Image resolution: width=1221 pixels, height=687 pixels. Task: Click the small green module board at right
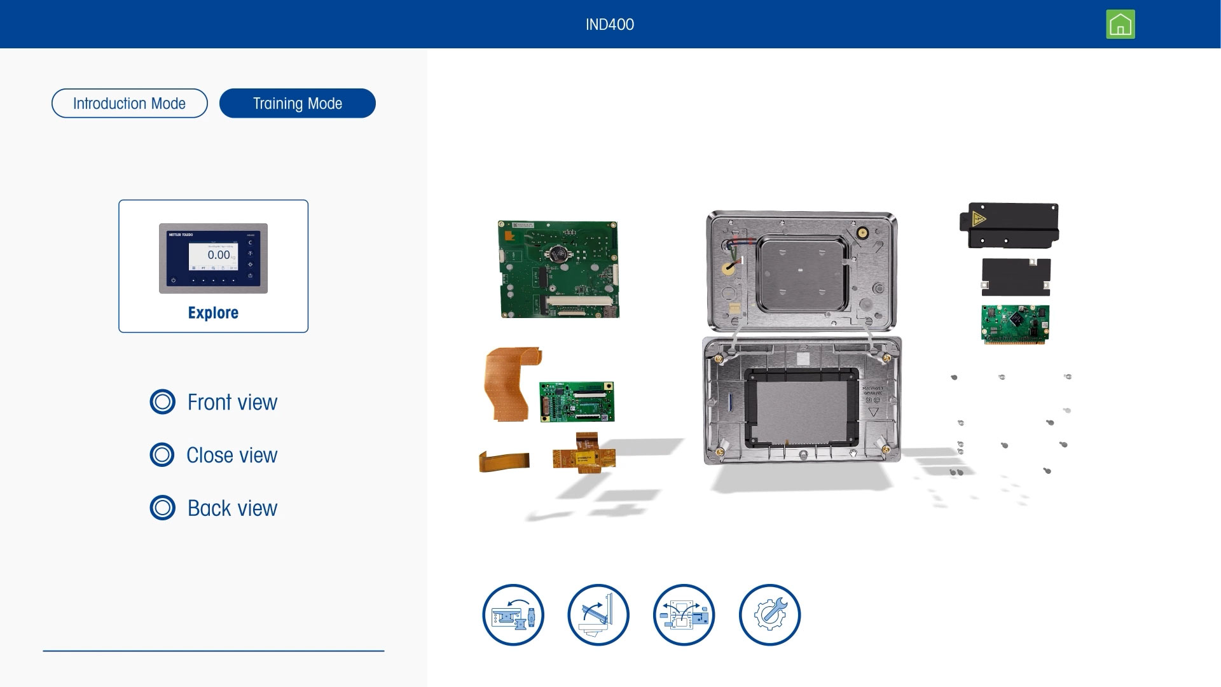pyautogui.click(x=1014, y=324)
